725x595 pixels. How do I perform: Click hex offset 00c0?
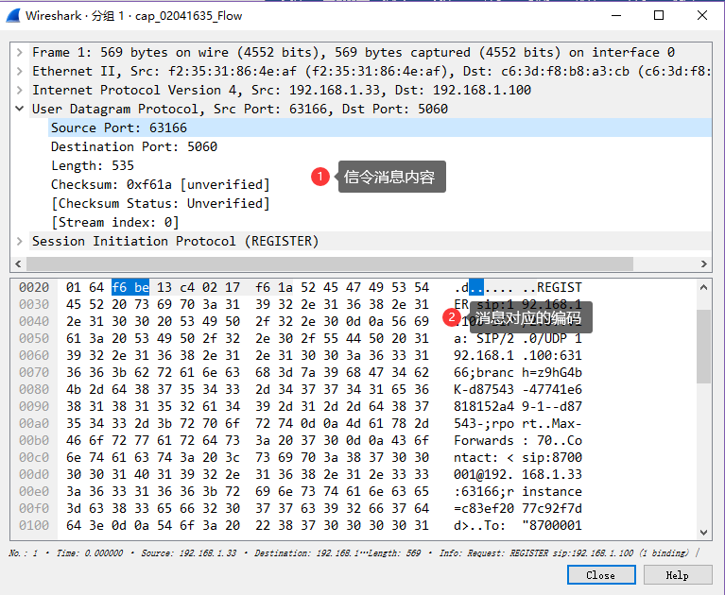coord(34,457)
